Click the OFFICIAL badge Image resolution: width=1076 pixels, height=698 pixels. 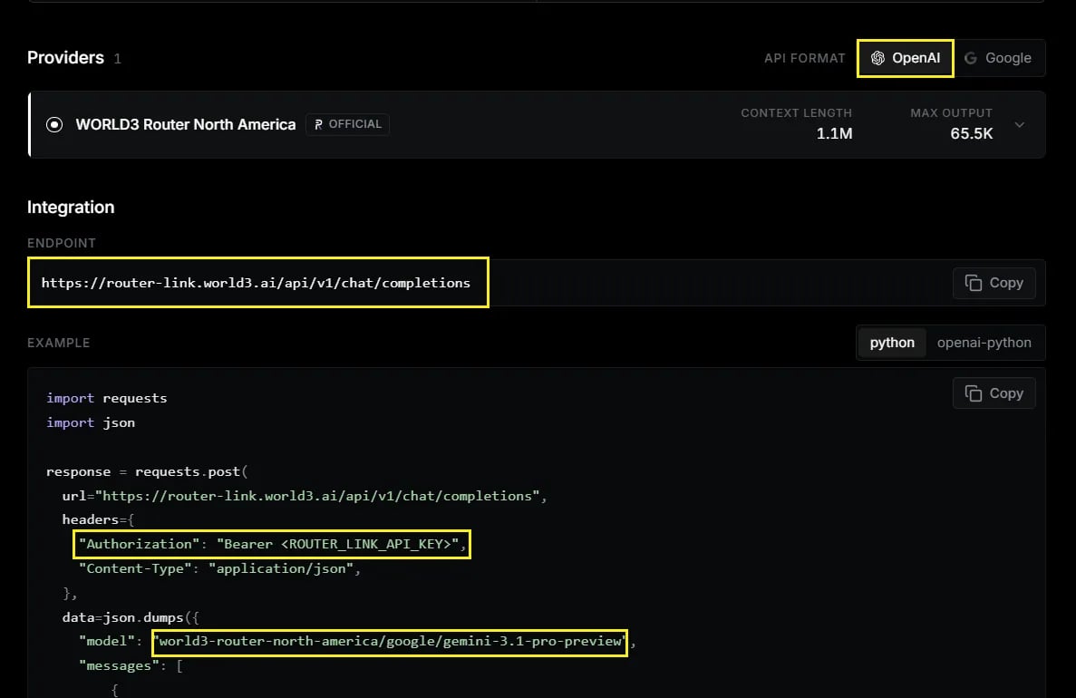348,124
